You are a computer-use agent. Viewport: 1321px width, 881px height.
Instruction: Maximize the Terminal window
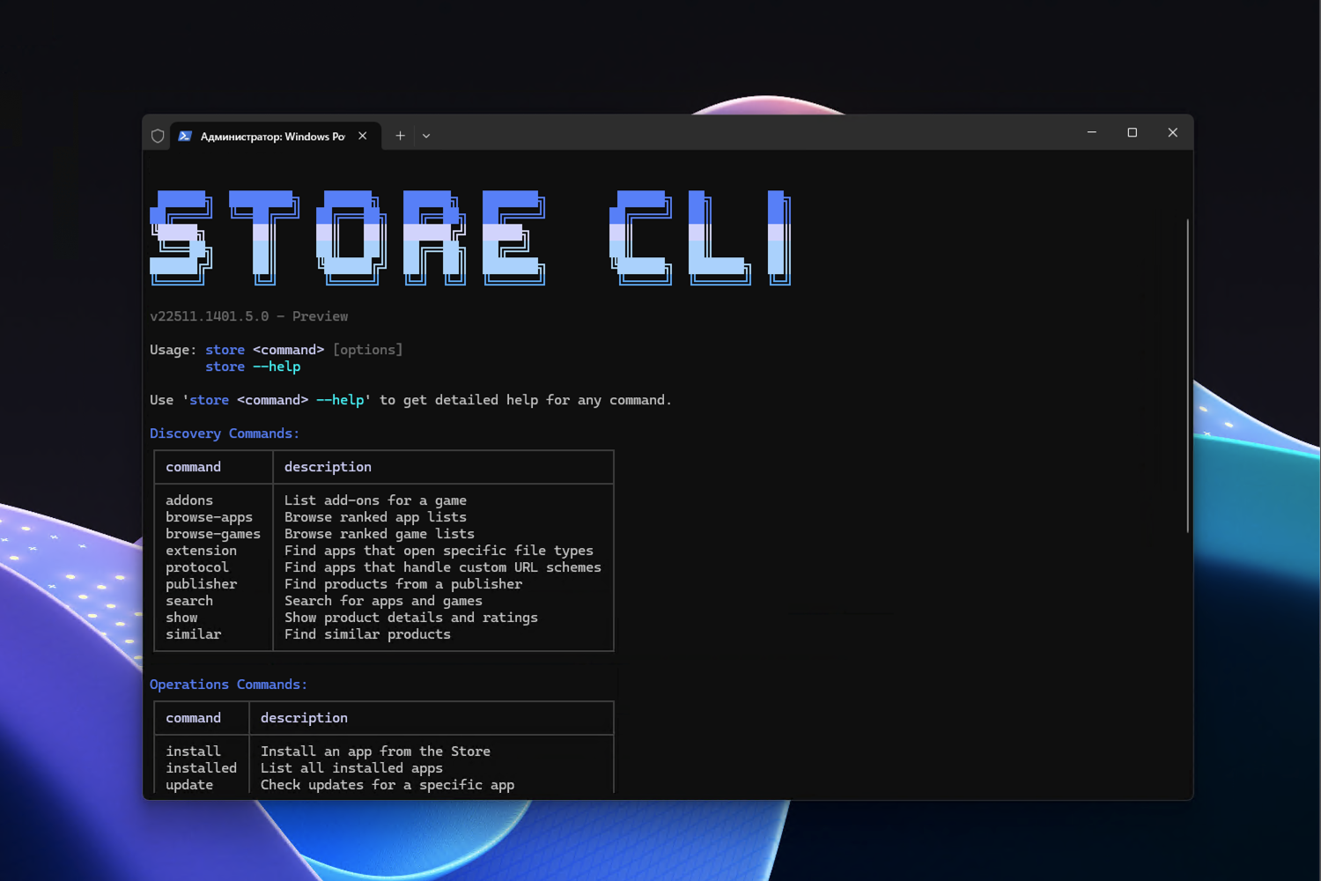click(1133, 132)
